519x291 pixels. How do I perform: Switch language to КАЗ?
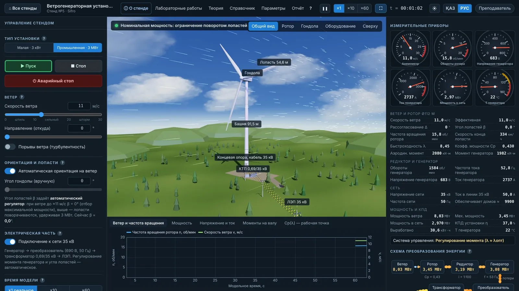pyautogui.click(x=450, y=8)
